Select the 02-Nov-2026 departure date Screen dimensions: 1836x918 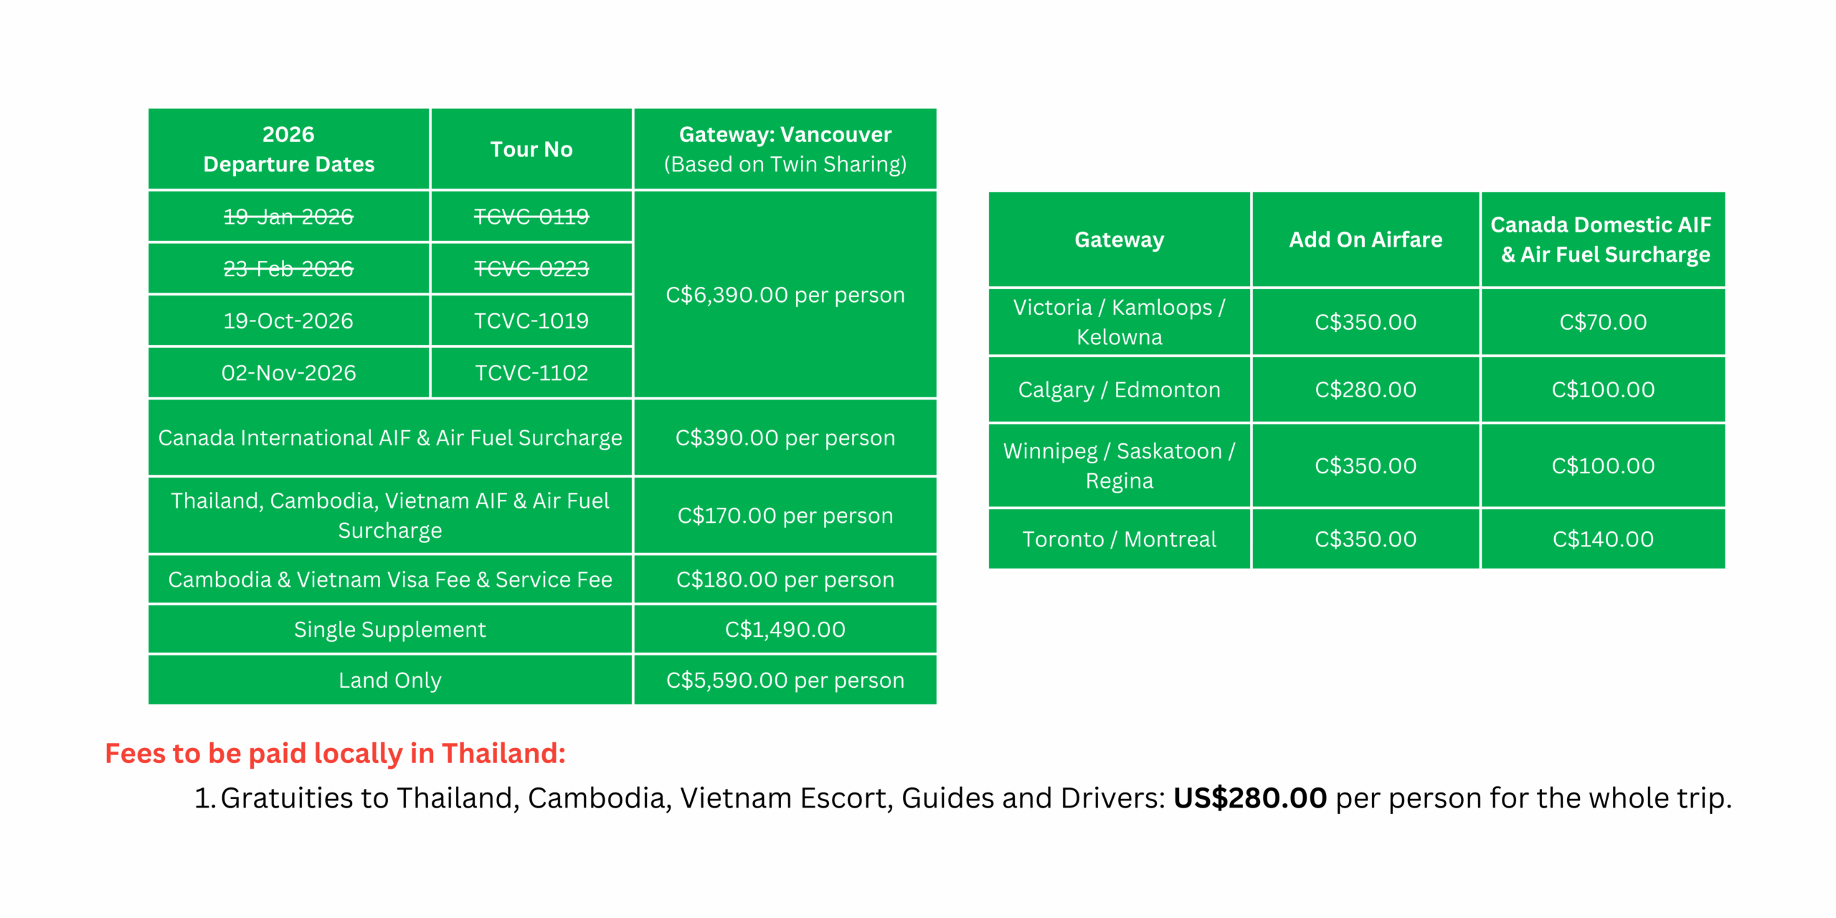tap(288, 373)
